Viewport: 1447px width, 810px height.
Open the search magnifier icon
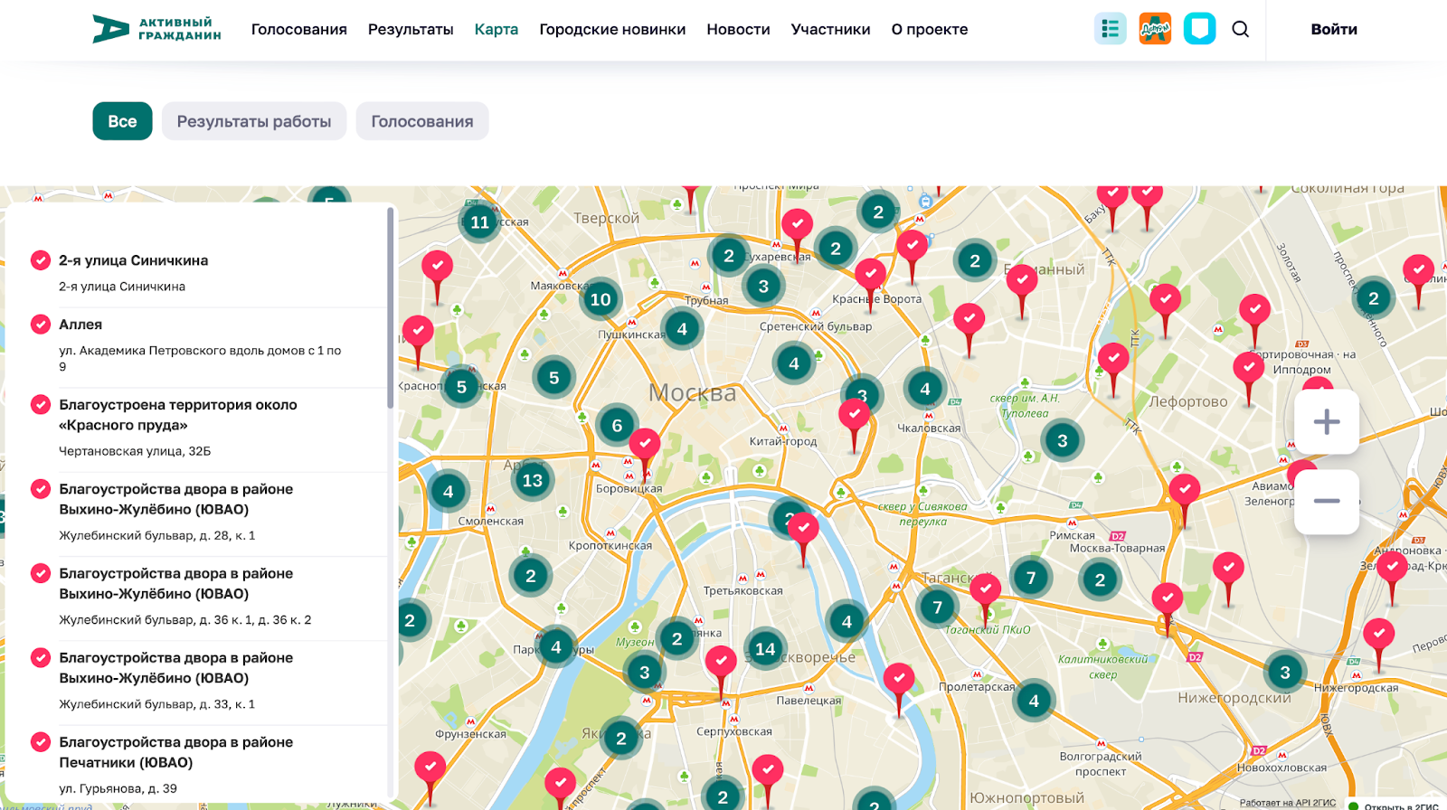1240,29
